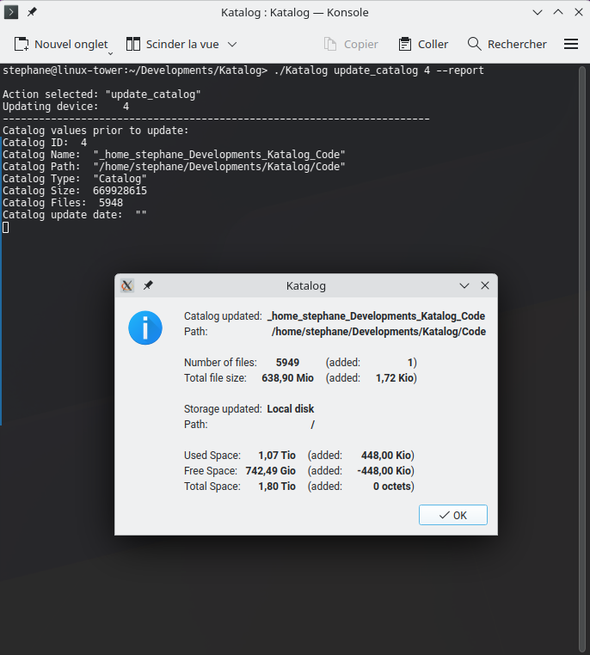Close the Katalog dialog

click(485, 285)
